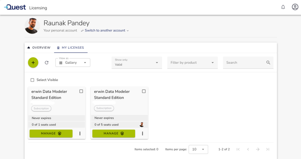Select the first erwin Data Modeler card checkbox
The height and width of the screenshot is (159, 301).
tap(81, 91)
